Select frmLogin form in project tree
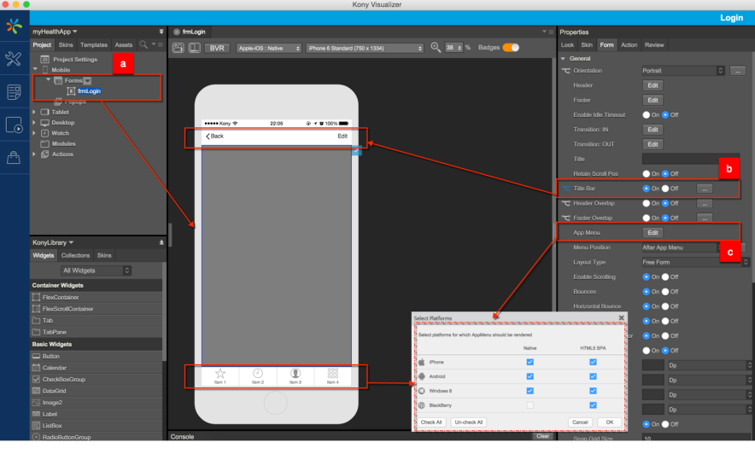Screen dimensions: 755x460 coord(89,91)
